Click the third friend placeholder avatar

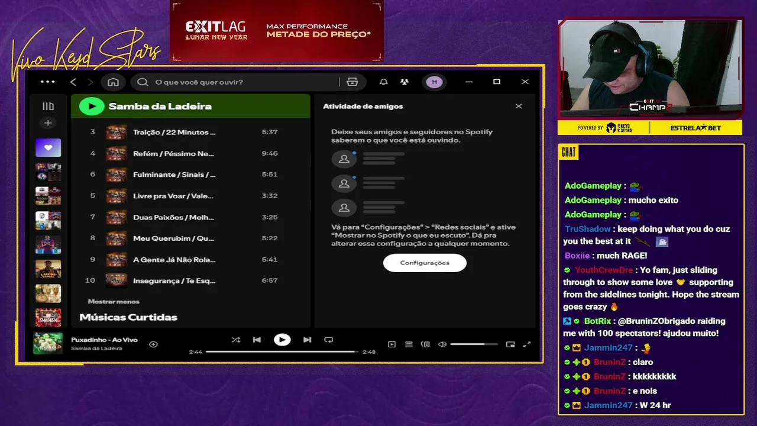[344, 208]
